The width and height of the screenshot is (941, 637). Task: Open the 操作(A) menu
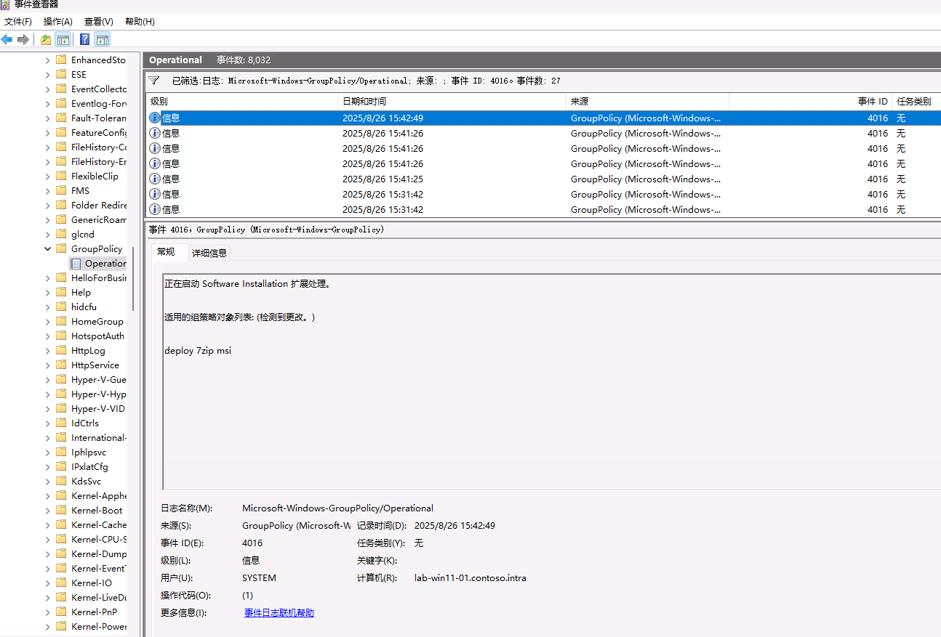click(58, 22)
